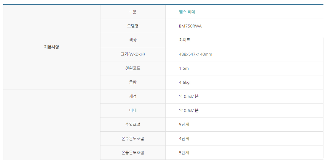Click the 세정 row label
The width and height of the screenshot is (327, 160).
click(x=133, y=96)
